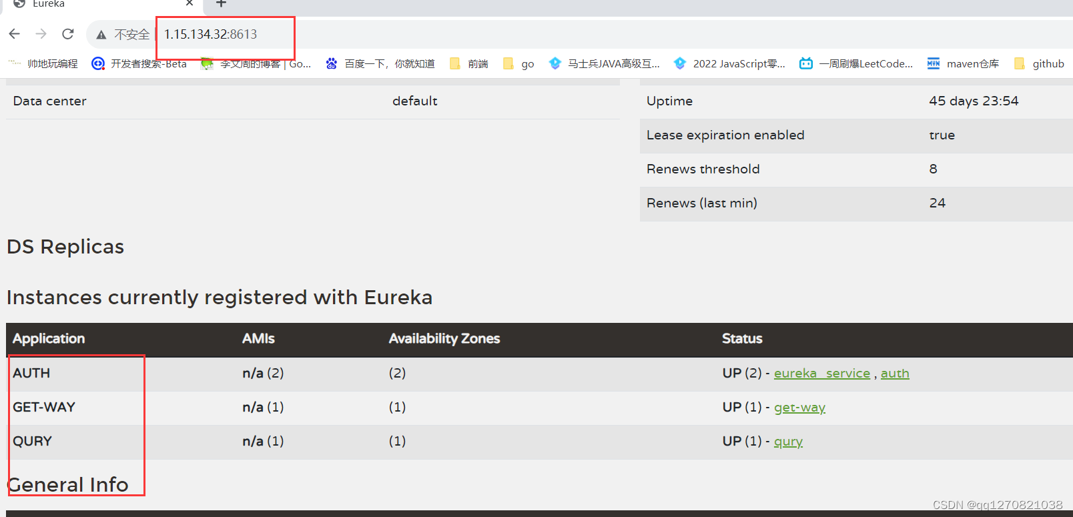This screenshot has height=517, width=1073.
Task: Click the n/a (2) AMIs cell
Action: point(263,374)
